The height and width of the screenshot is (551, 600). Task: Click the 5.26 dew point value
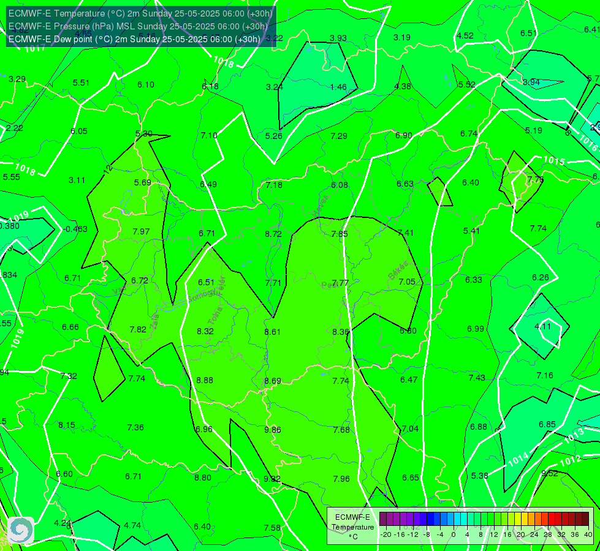point(273,136)
